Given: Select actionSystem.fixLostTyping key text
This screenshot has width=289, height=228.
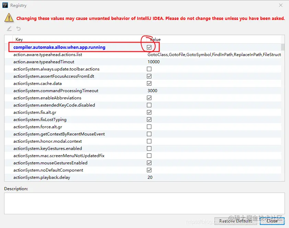Looking at the screenshot, I should pos(40,119).
